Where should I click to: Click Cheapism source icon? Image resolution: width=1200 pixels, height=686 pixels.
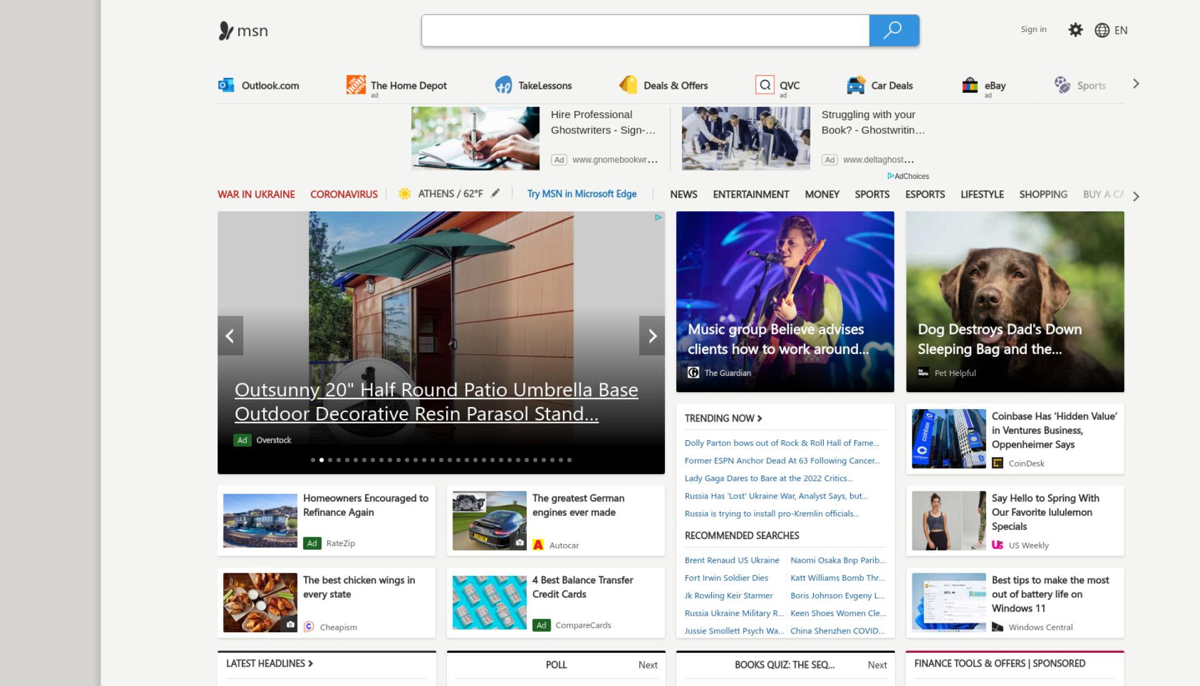pyautogui.click(x=309, y=627)
